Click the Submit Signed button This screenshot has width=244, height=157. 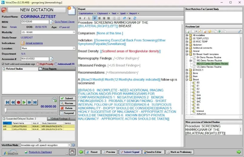[x=130, y=152]
